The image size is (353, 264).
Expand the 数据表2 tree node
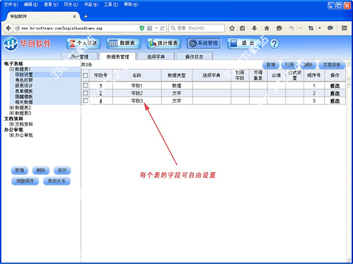click(x=12, y=108)
